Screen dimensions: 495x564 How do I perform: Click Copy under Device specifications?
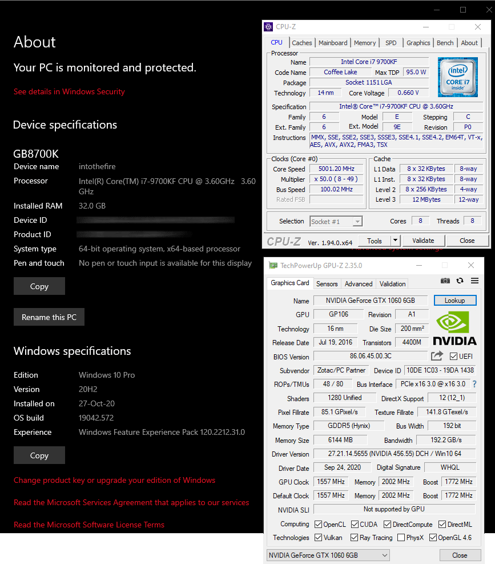(x=39, y=286)
